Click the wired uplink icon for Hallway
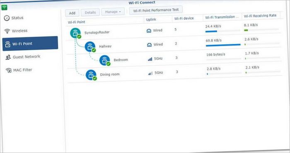The width and height of the screenshot is (290, 153). [149, 45]
